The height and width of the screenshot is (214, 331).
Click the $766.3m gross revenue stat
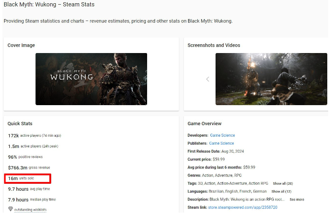(29, 167)
